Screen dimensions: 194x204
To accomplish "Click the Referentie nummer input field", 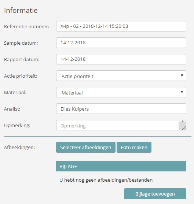I will 121,26.
